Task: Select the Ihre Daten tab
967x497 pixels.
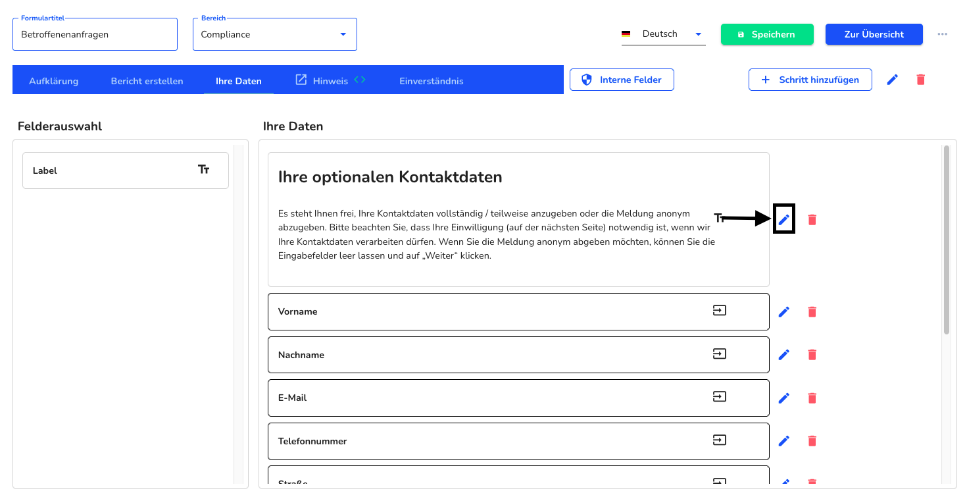Action: (x=239, y=81)
